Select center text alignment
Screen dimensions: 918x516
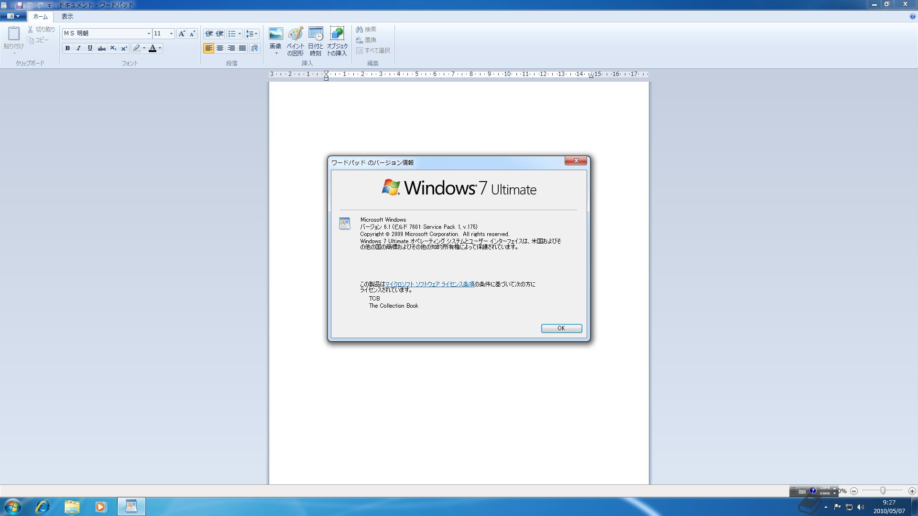click(220, 48)
